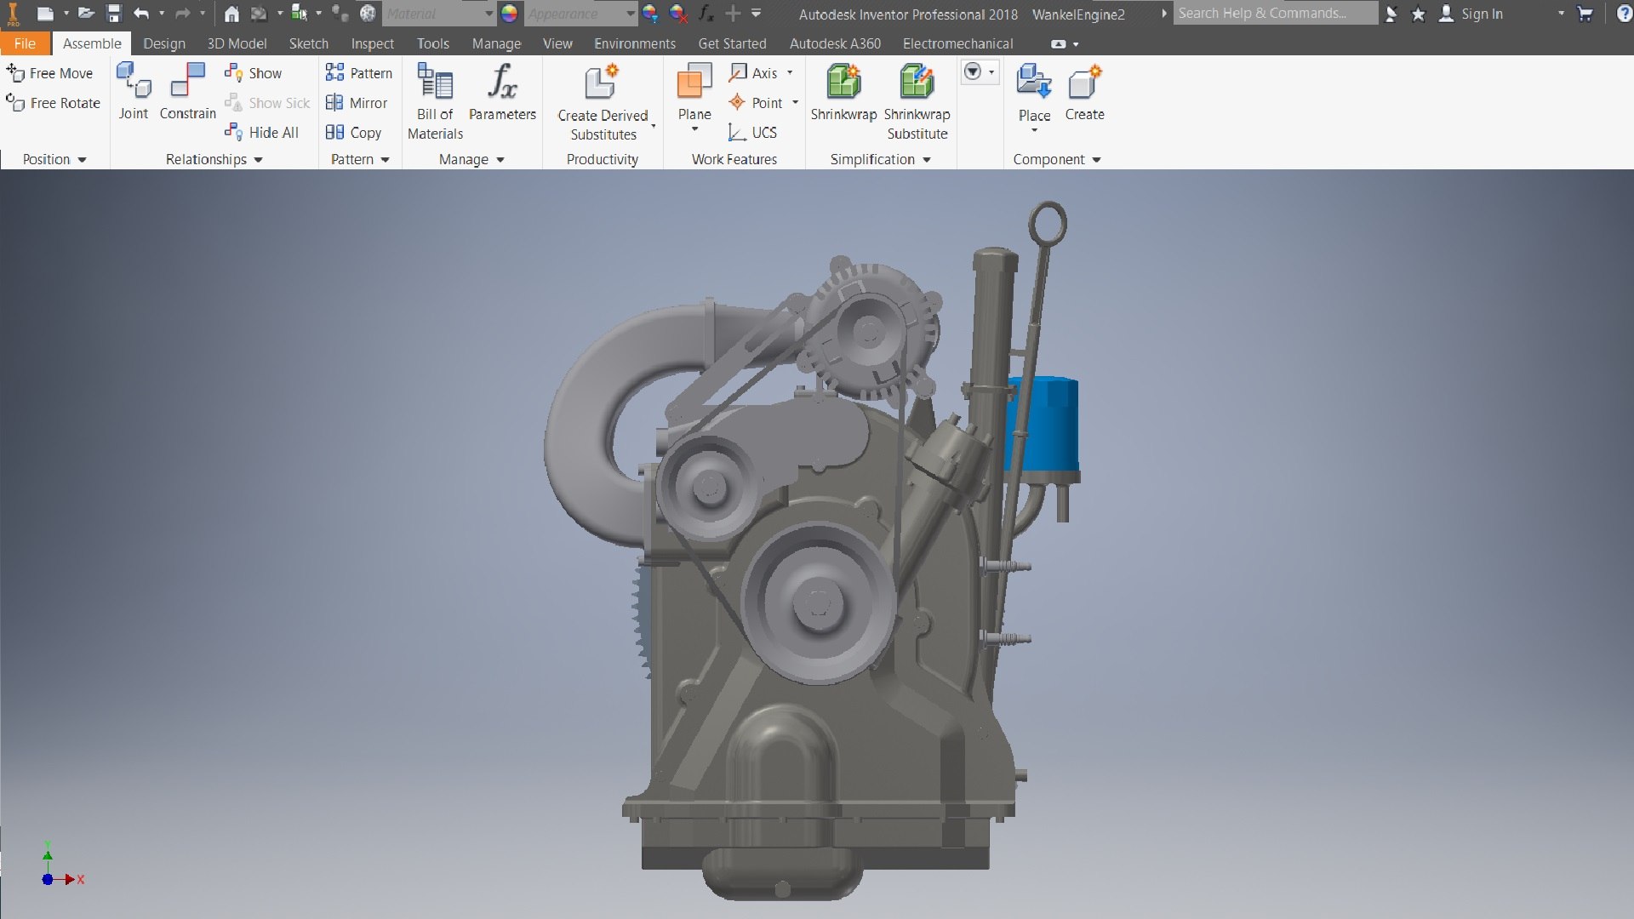Switch to the 3D Model tab
The width and height of the screenshot is (1634, 919).
point(237,43)
